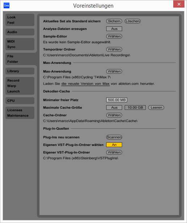
Task: Click the Löschen button
Action: pyautogui.click(x=133, y=21)
